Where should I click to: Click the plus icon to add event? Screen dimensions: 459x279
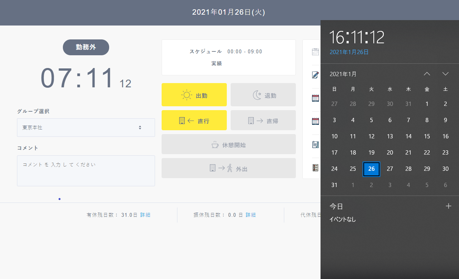(x=448, y=206)
